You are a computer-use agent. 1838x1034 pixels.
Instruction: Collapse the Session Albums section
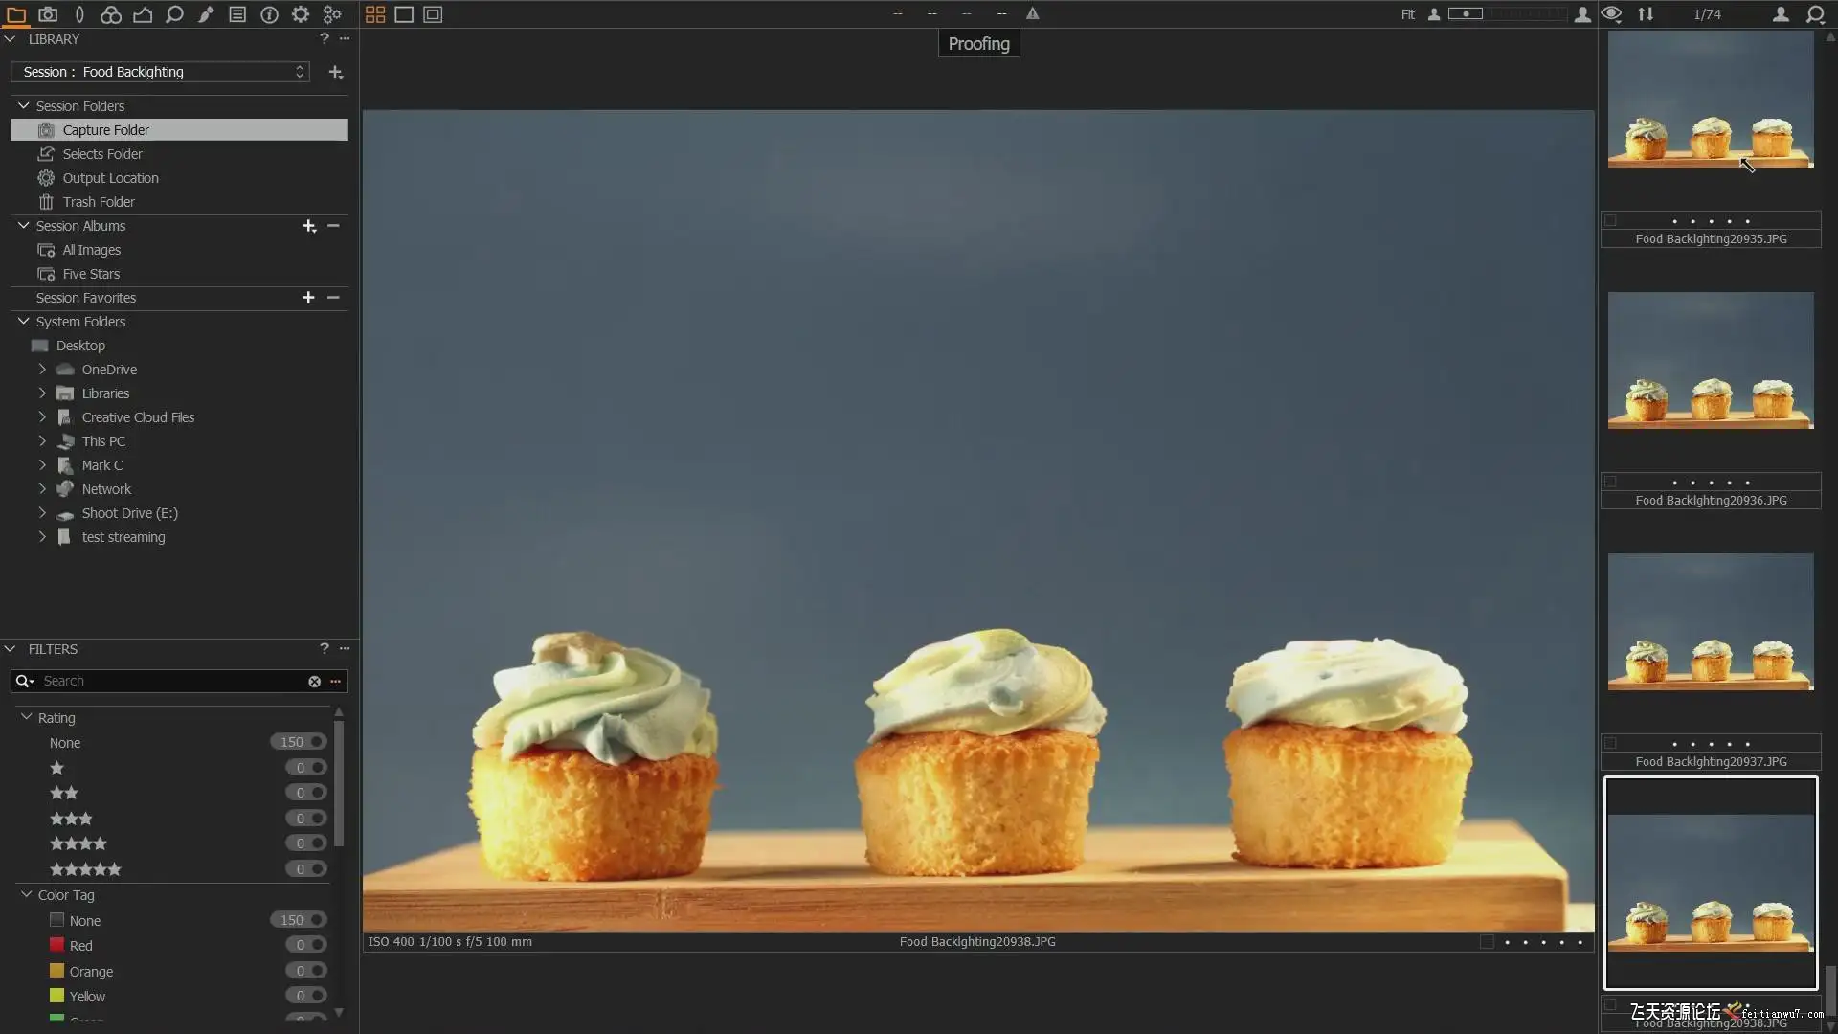point(24,226)
